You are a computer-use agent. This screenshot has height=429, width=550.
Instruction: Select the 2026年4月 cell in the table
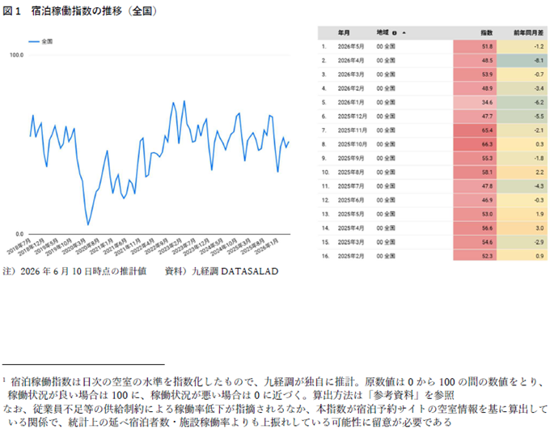click(351, 61)
